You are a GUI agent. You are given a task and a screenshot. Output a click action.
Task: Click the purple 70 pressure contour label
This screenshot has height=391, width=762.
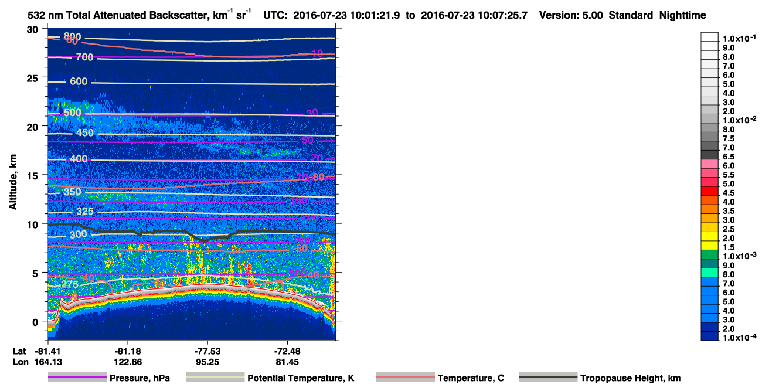pos(317,158)
